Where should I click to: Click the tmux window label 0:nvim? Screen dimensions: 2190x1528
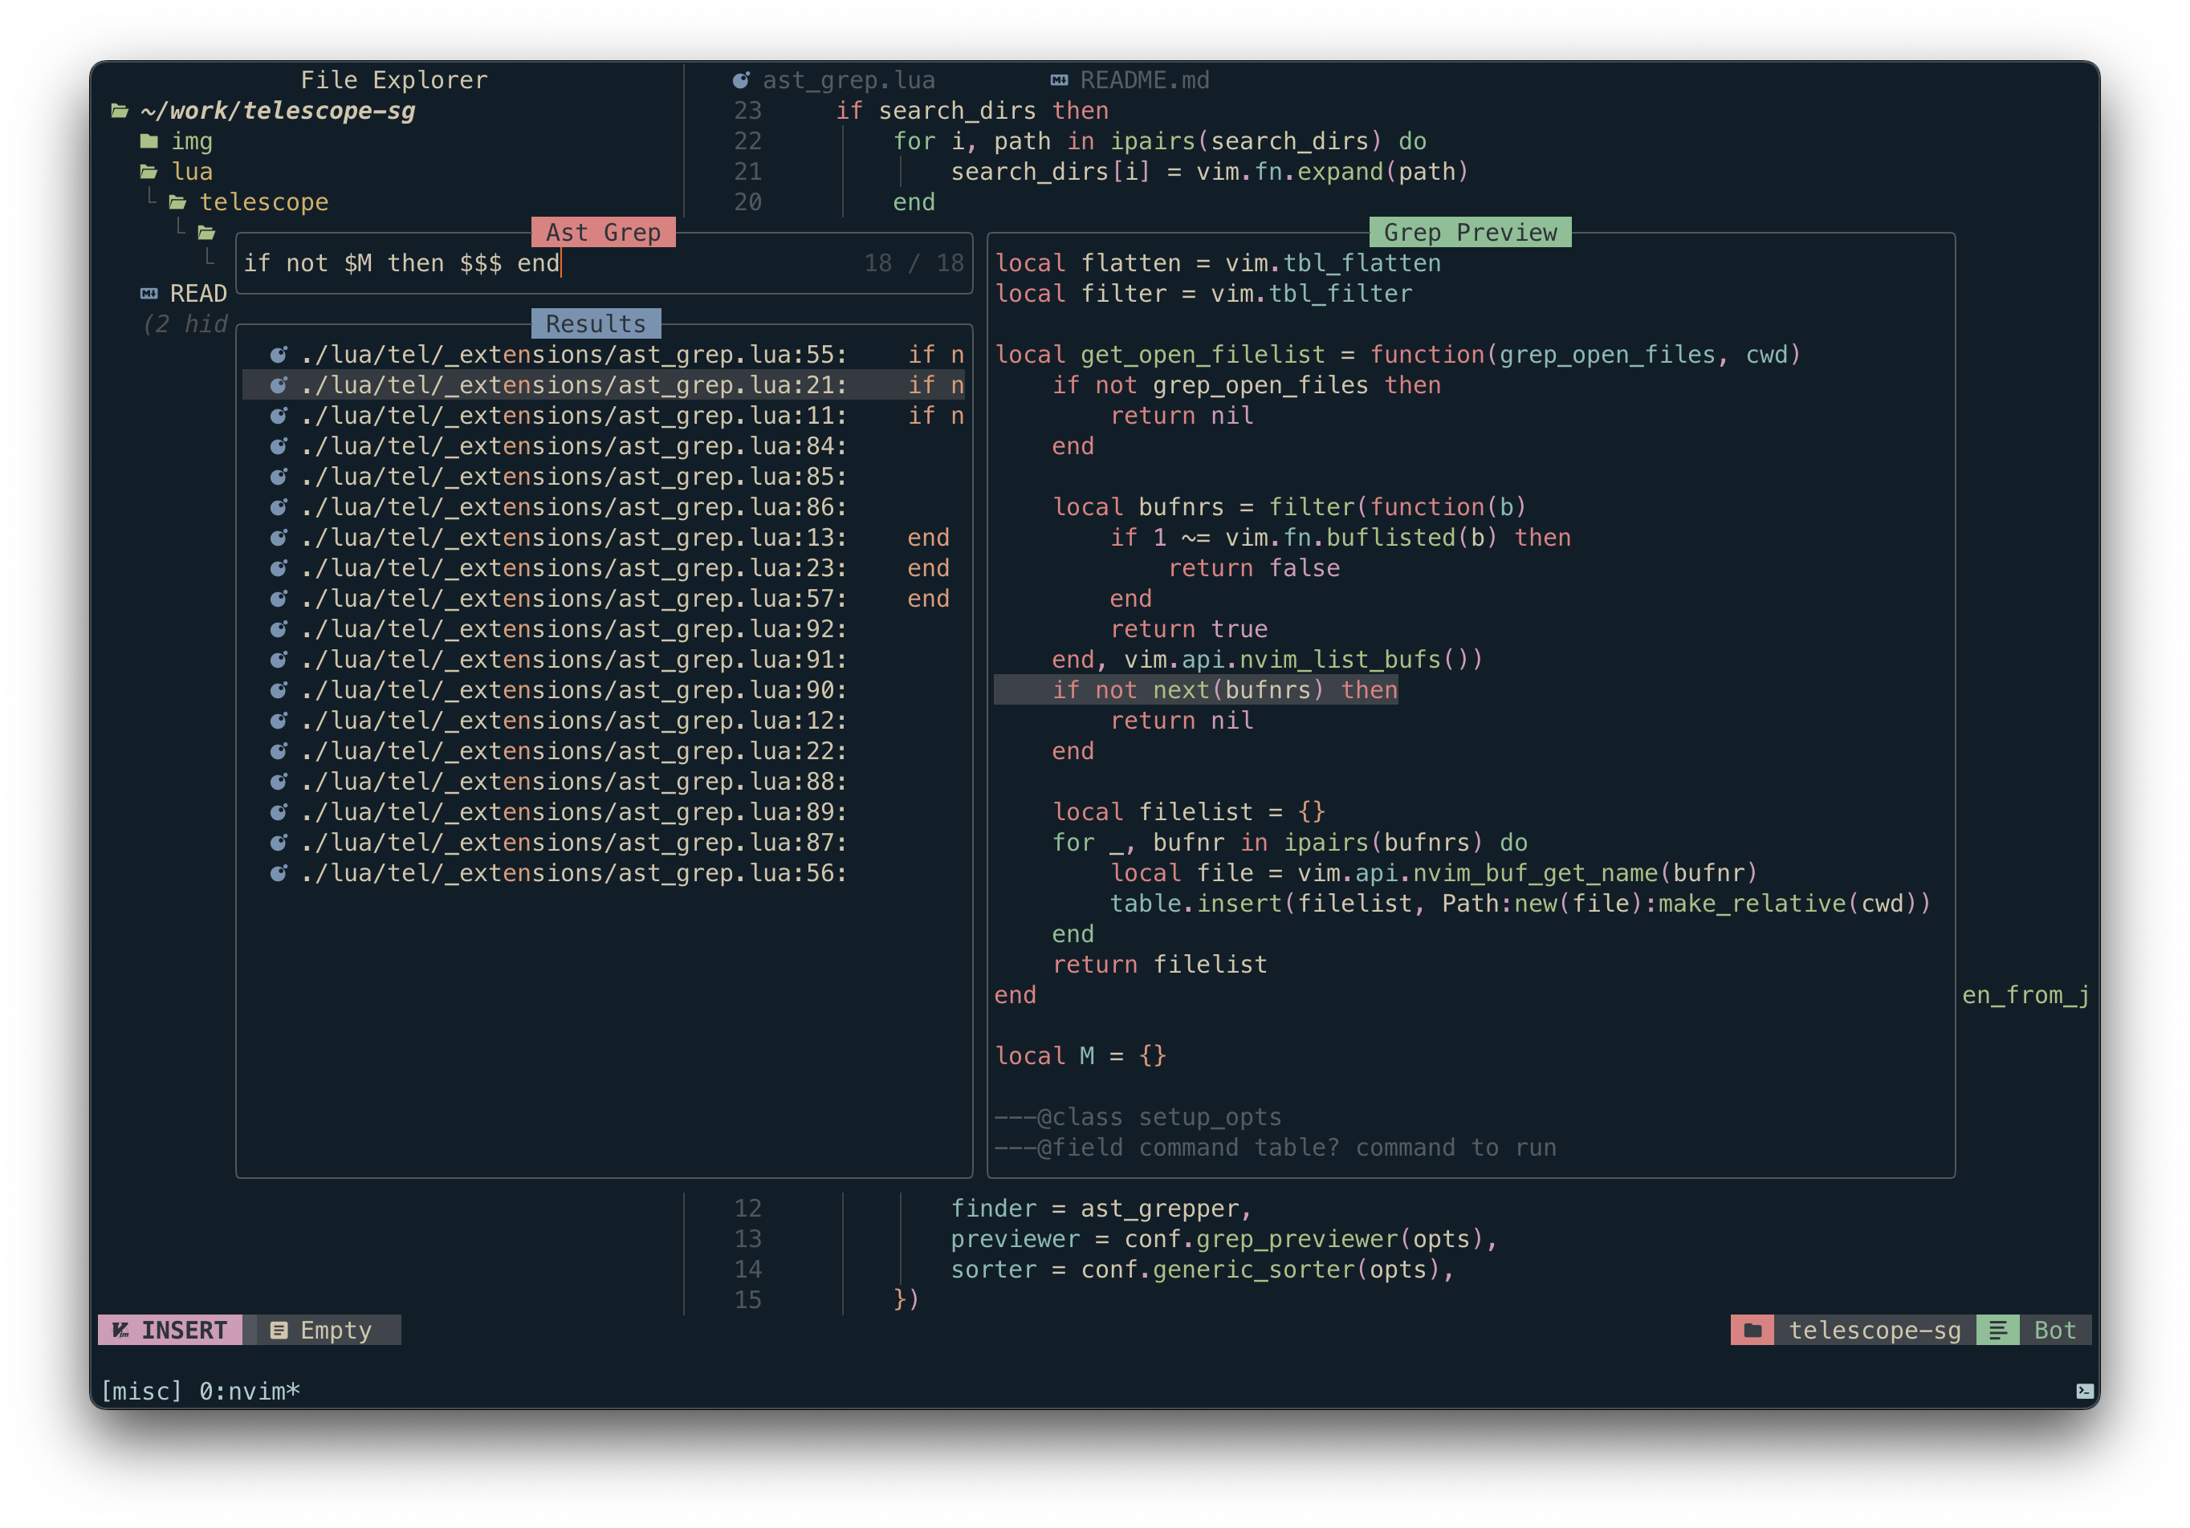click(248, 1391)
